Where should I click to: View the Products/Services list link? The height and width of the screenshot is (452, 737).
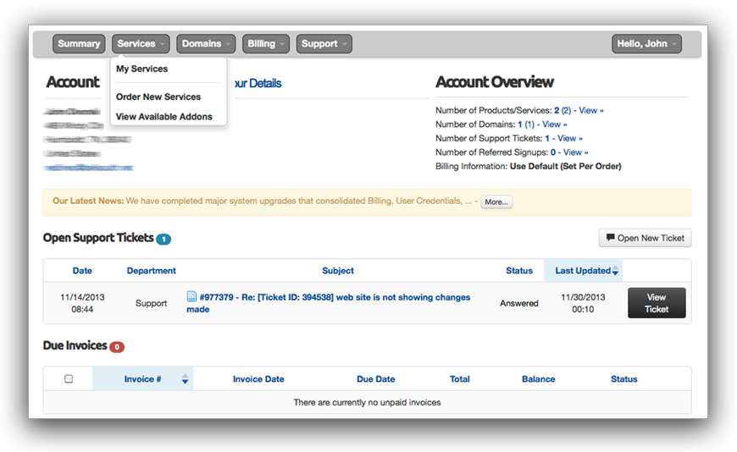coord(590,110)
